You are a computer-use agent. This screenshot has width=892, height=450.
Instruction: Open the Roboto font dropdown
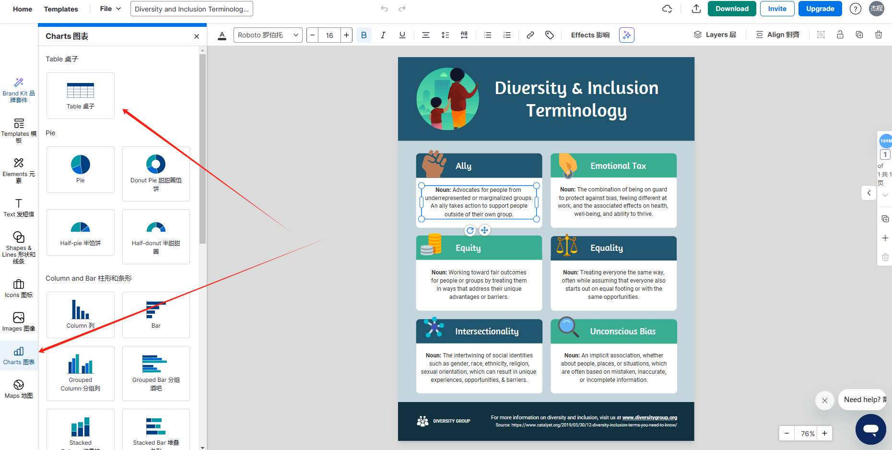coord(268,35)
